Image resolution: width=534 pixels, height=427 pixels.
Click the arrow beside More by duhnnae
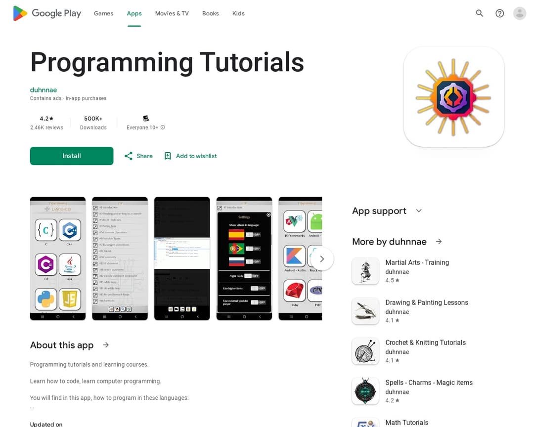439,241
